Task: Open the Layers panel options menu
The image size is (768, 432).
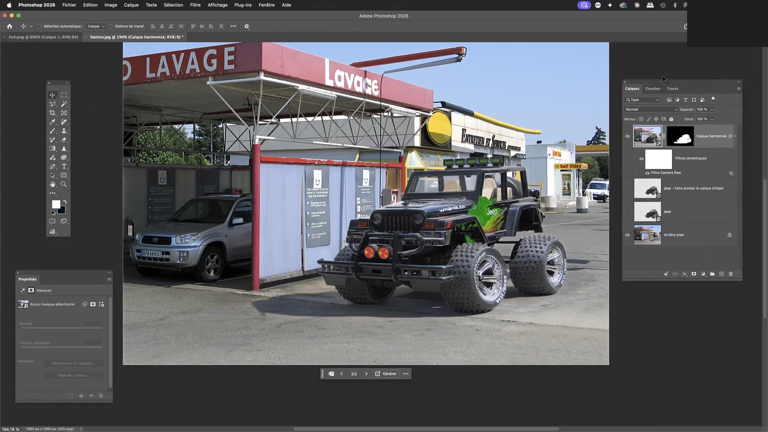Action: tap(739, 89)
